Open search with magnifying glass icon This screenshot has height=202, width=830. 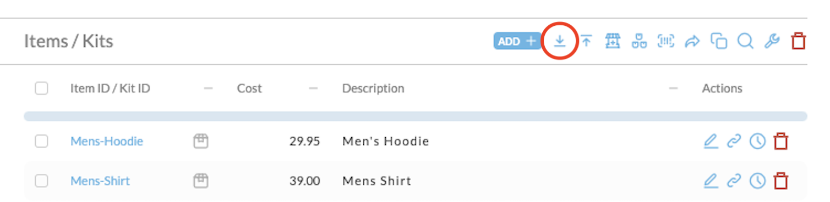745,41
